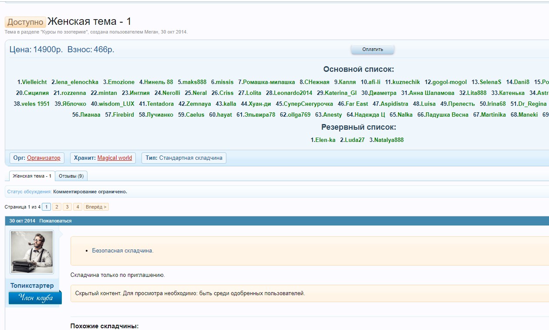Open participant gogol-mogol profile
Screen dimensions: 549x330
click(449, 82)
